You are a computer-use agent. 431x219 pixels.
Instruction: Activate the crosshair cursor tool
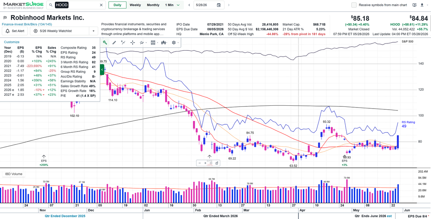click(x=133, y=42)
